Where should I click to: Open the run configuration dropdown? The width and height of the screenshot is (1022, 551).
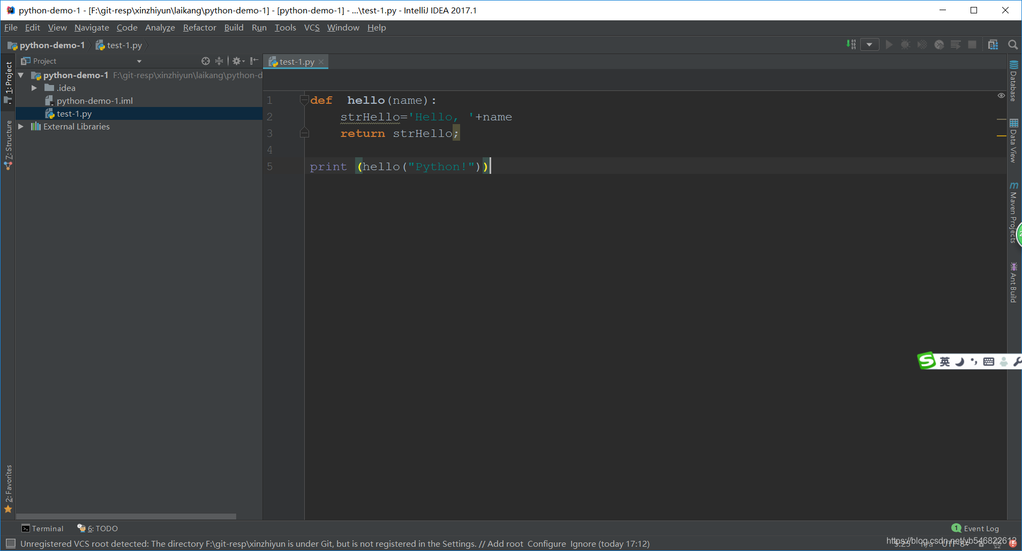click(x=869, y=44)
